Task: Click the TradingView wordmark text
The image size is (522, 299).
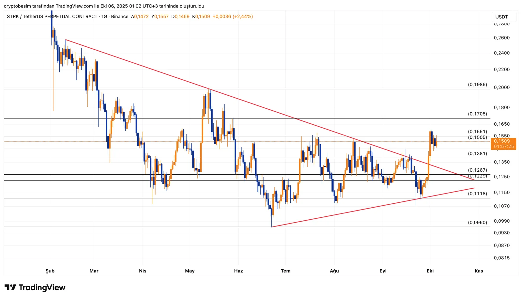Action: 42,288
